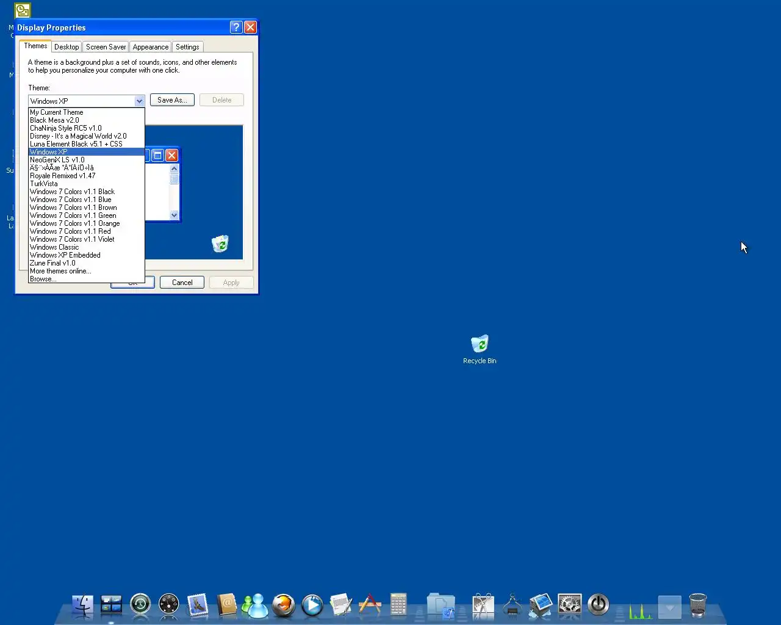Viewport: 781px width, 625px height.
Task: Select Luna Element Black v5.1 + CSS
Action: (x=86, y=144)
